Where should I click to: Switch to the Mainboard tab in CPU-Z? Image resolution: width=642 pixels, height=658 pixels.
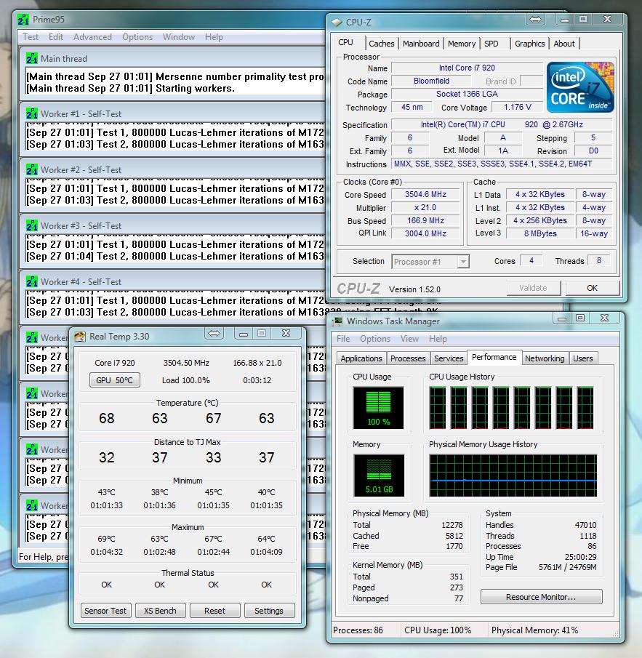[x=421, y=44]
